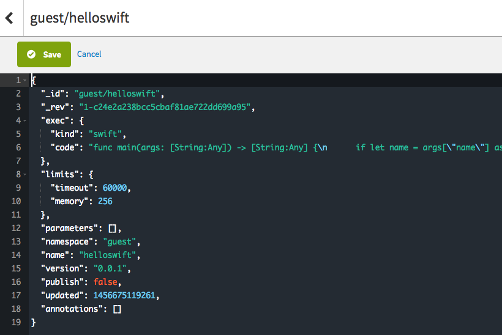Image resolution: width=502 pixels, height=335 pixels.
Task: Click the empty annotations array brackets
Action: coord(117,309)
